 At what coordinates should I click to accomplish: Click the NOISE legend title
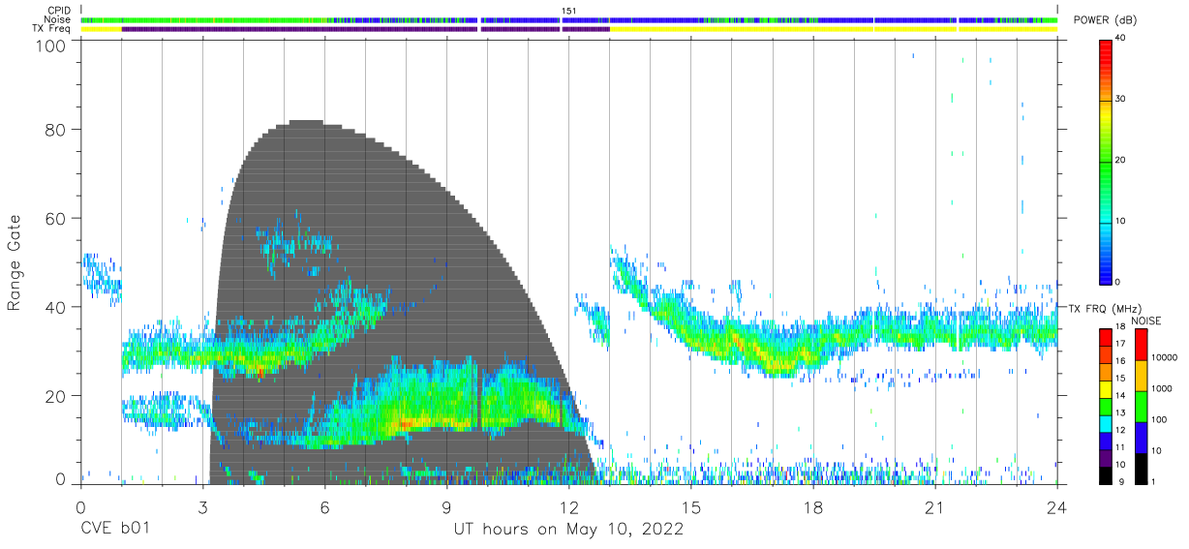(1145, 320)
